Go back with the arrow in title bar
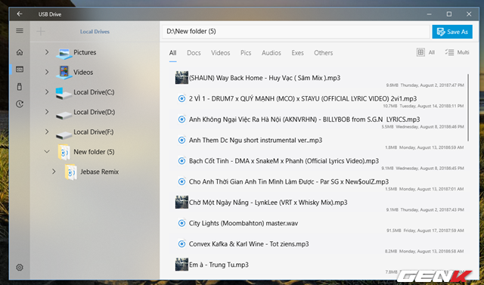Image resolution: width=484 pixels, height=285 pixels. pos(20,14)
